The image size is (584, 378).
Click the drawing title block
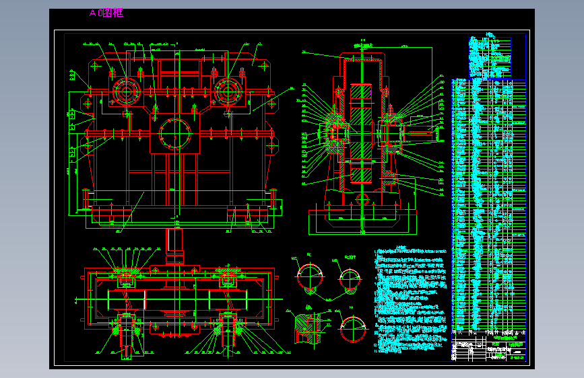click(488, 348)
